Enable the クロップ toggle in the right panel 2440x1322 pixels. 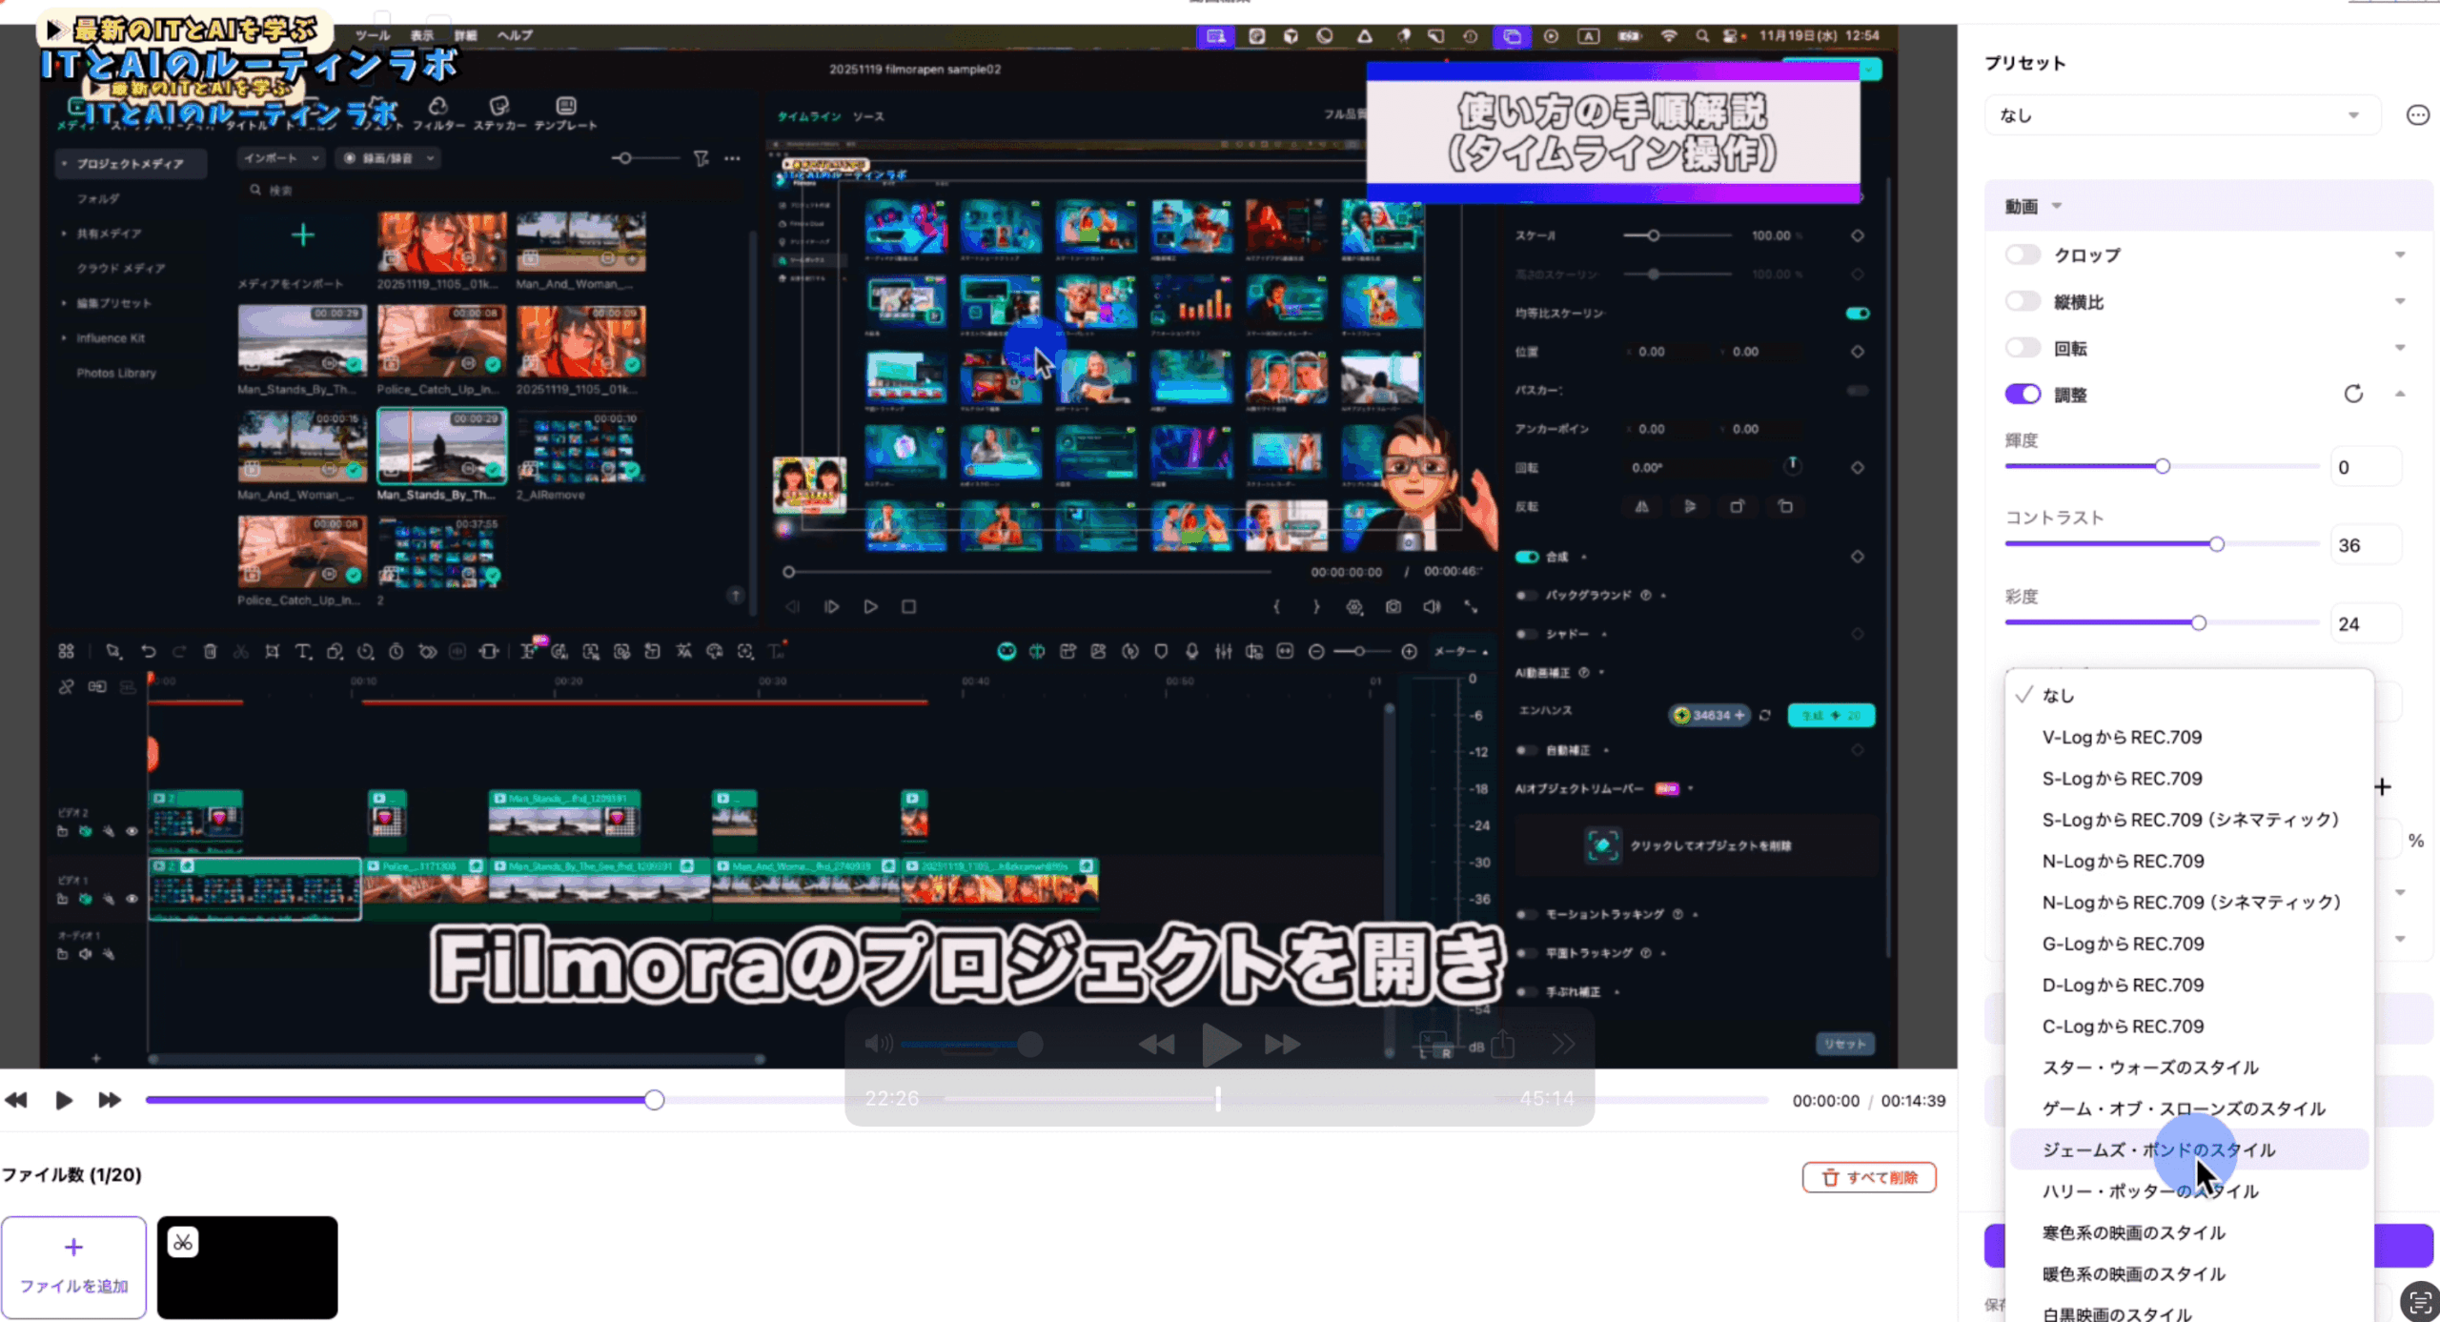point(2023,254)
